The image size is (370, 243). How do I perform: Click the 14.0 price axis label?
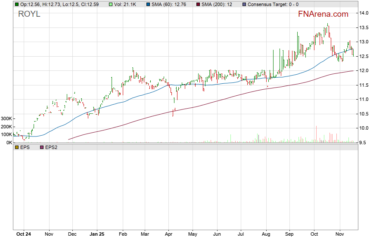(363, 13)
